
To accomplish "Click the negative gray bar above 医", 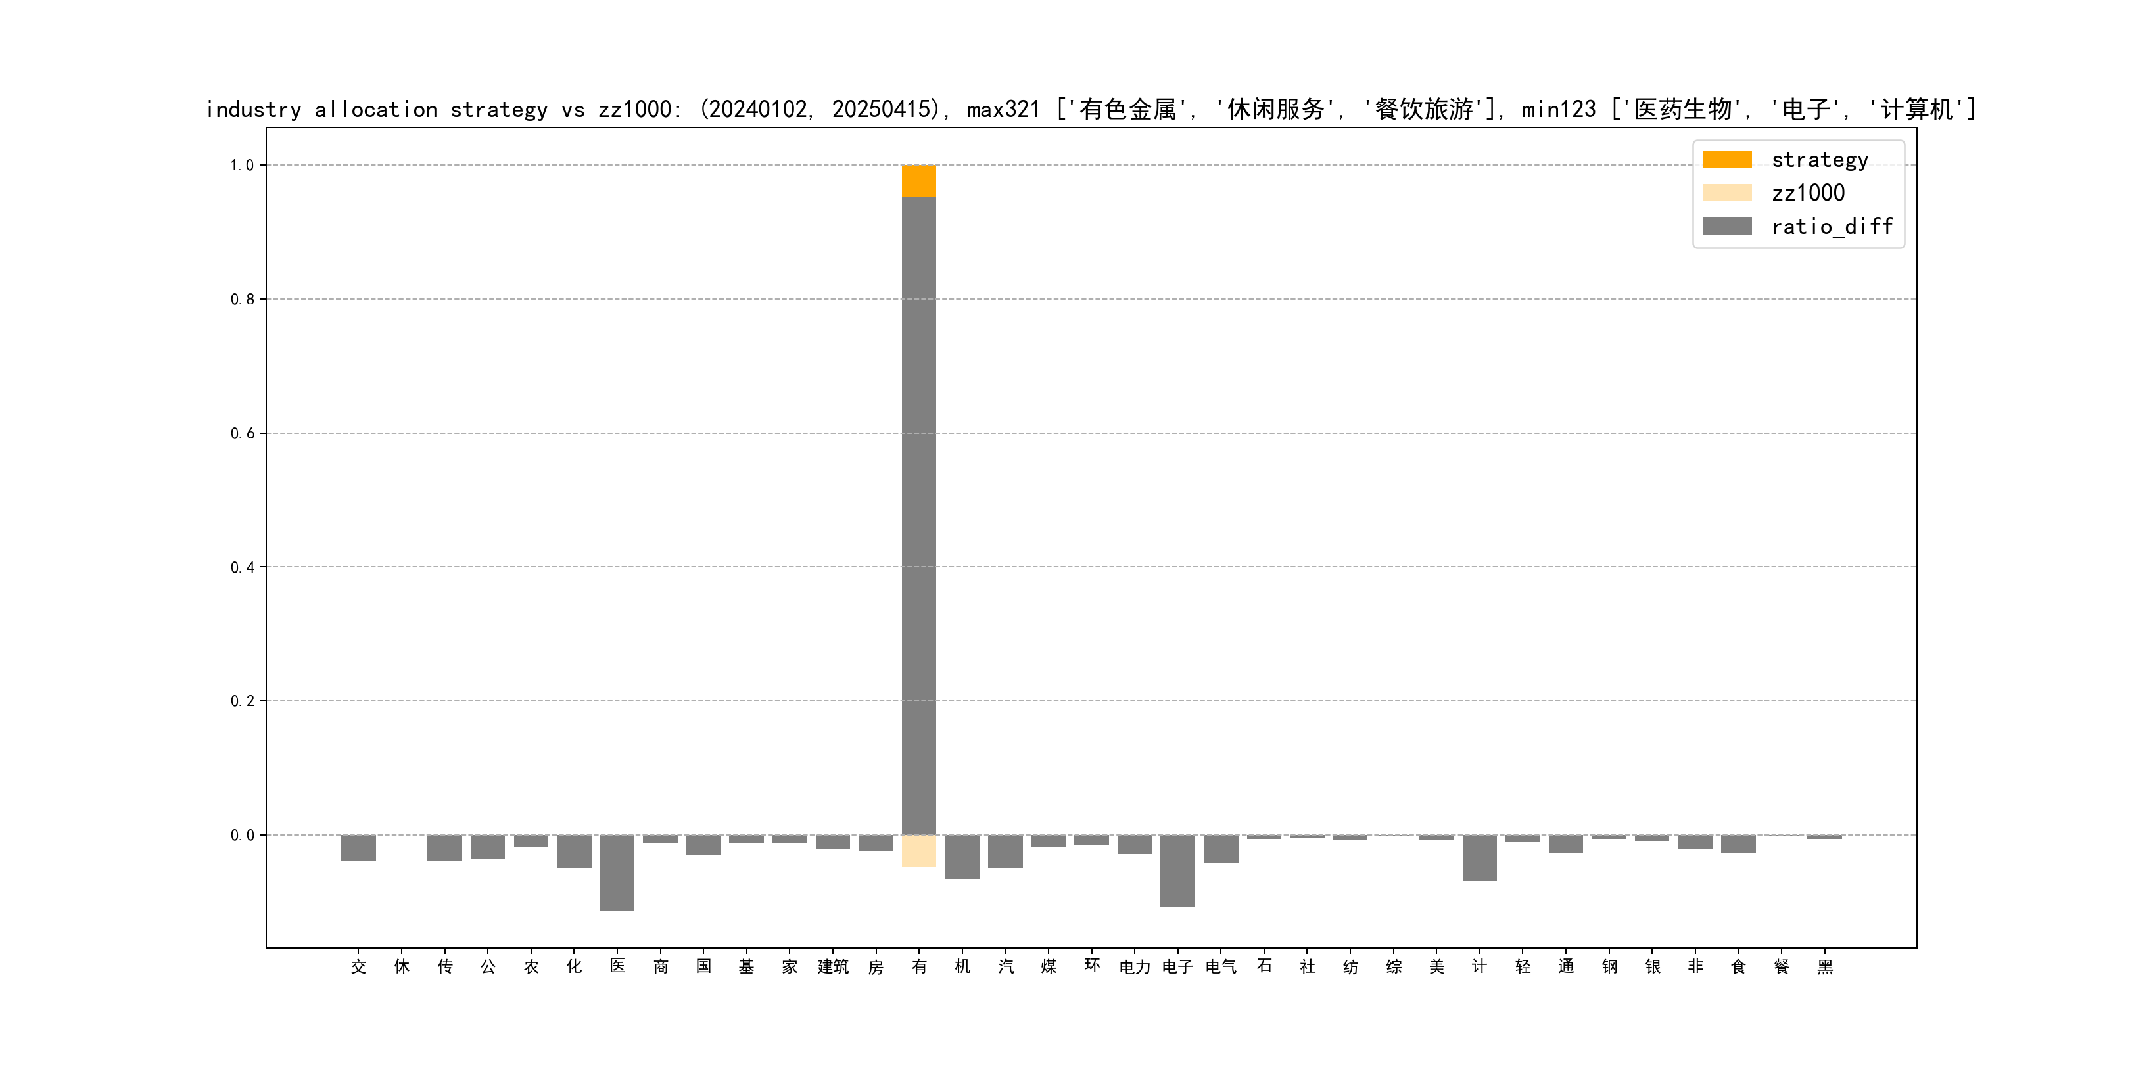I will click(617, 872).
